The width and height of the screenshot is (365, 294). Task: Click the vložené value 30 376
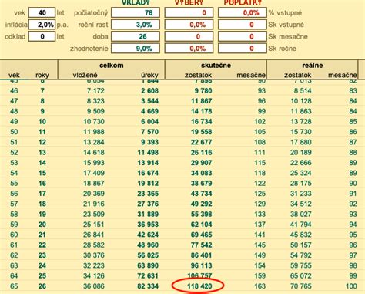pos(94,255)
